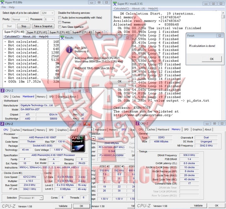Click OK in CPU-Z Memory window

(217, 206)
